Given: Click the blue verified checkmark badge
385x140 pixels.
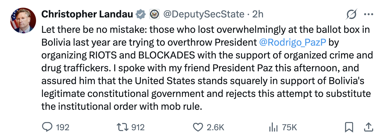Looking at the screenshot, I should [x=141, y=14].
